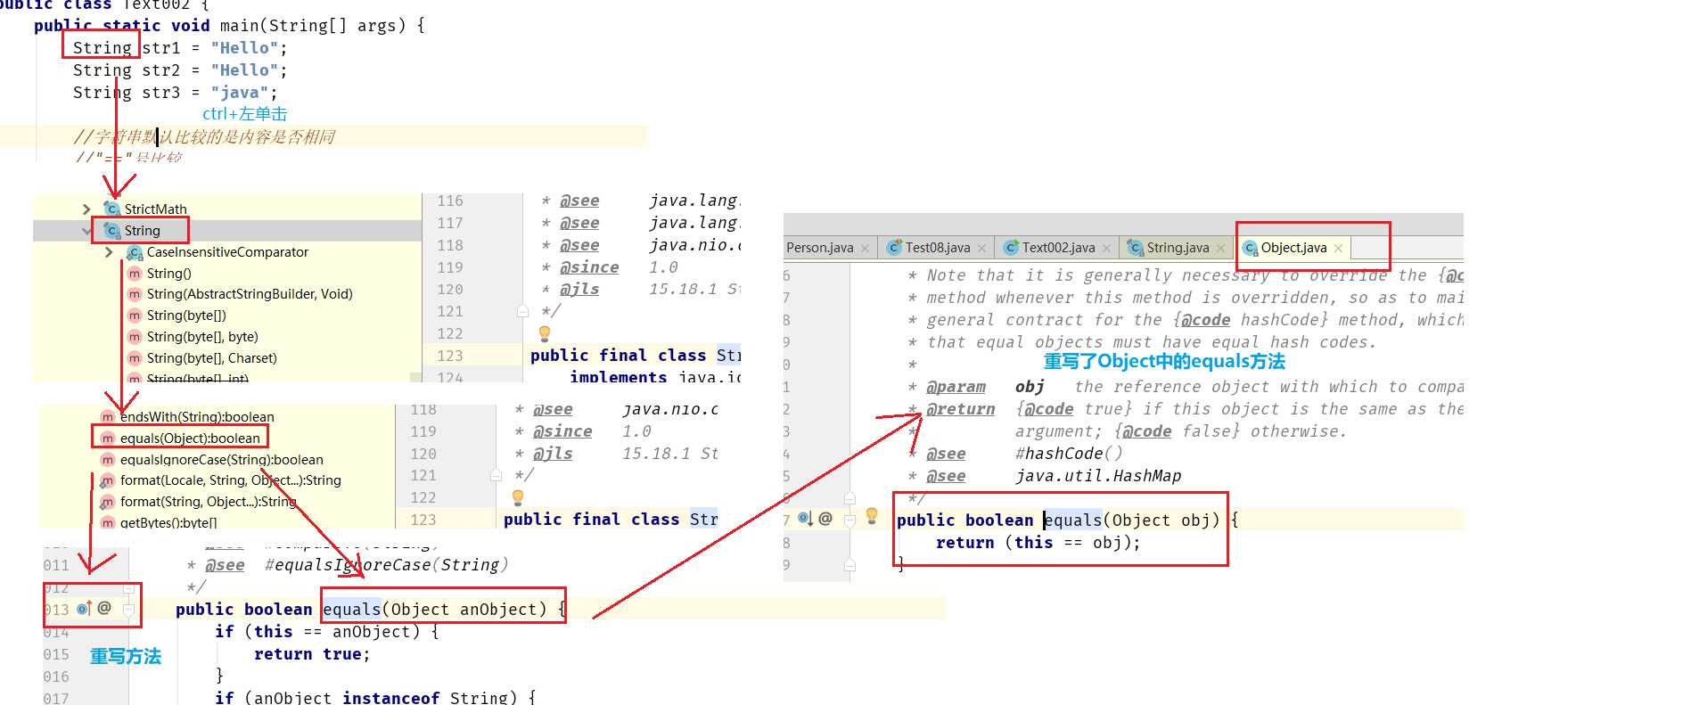The image size is (1699, 705).
Task: Close the Test08.java tab
Action: pyautogui.click(x=981, y=249)
